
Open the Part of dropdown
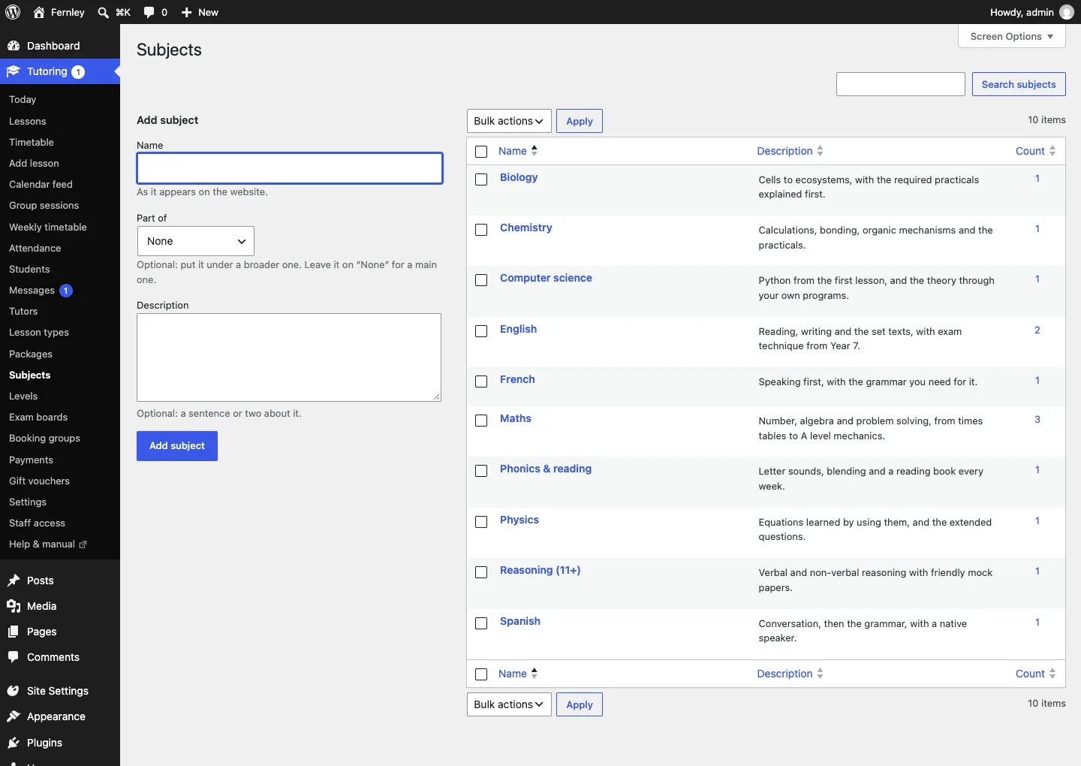coord(196,241)
